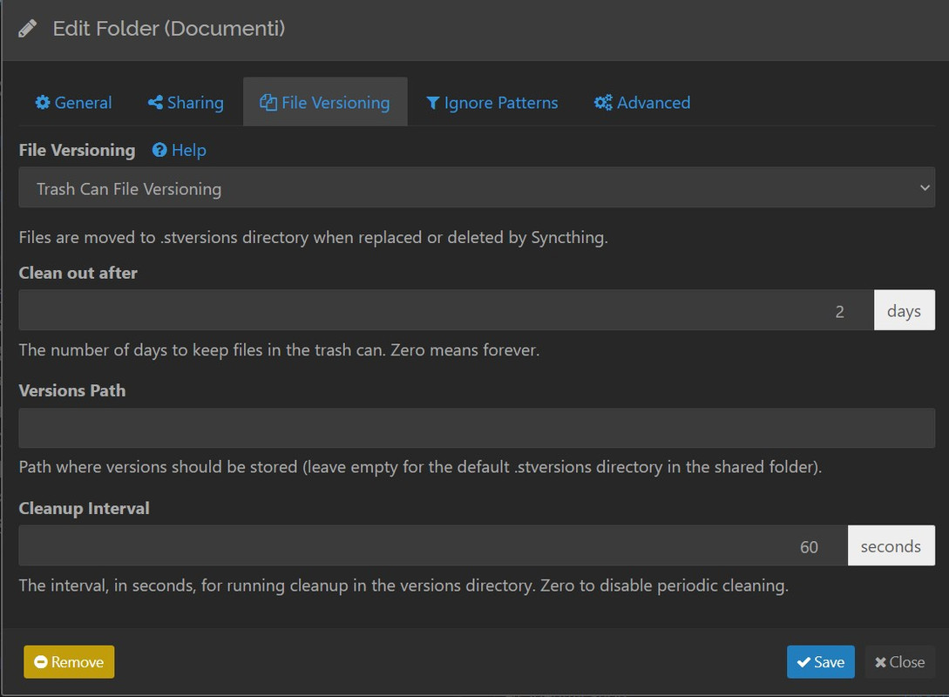Click the copy icon on File Versioning tab
This screenshot has width=949, height=697.
(268, 103)
